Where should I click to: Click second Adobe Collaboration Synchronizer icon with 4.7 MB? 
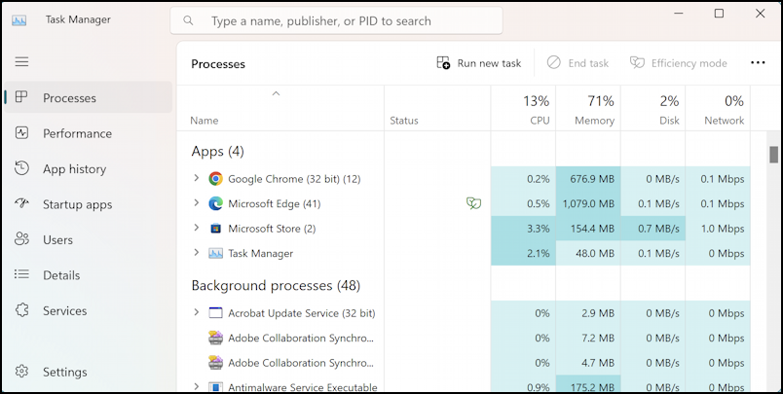(x=216, y=363)
